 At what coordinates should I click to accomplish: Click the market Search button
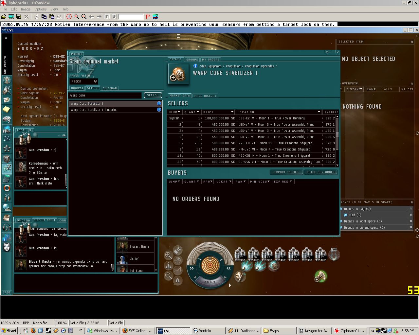click(153, 95)
